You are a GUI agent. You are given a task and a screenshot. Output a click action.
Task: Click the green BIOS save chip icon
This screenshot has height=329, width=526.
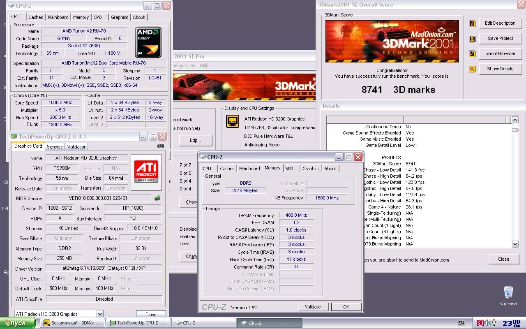(157, 198)
